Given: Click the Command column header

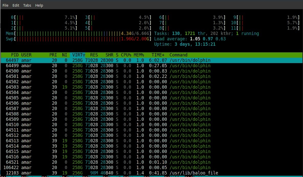Looking at the screenshot, I should [178, 55].
